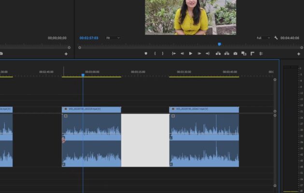Image resolution: width=304 pixels, height=193 pixels.
Task: Select the selected gap between timeline clips
Action: point(145,140)
